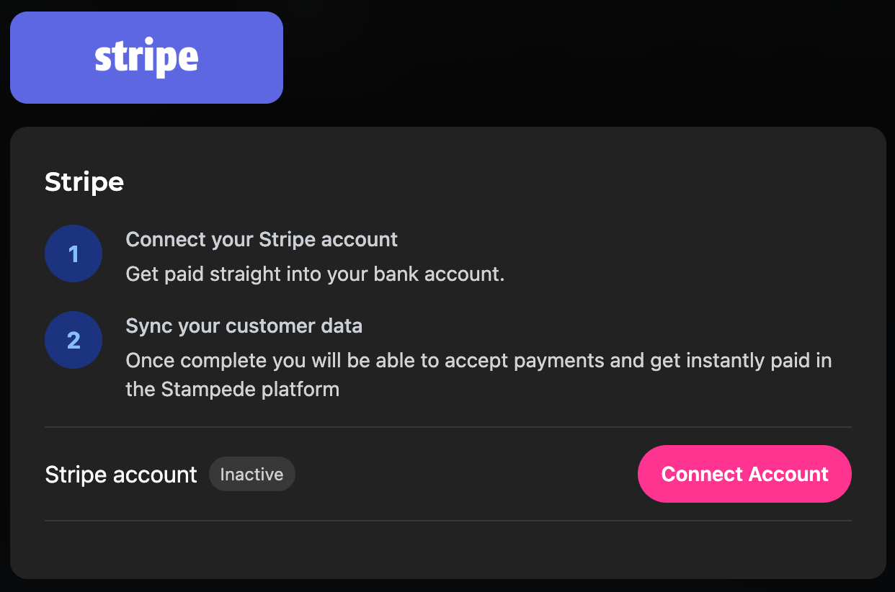Click the divider below the Stripe account row
895x592 pixels.
pos(447,520)
